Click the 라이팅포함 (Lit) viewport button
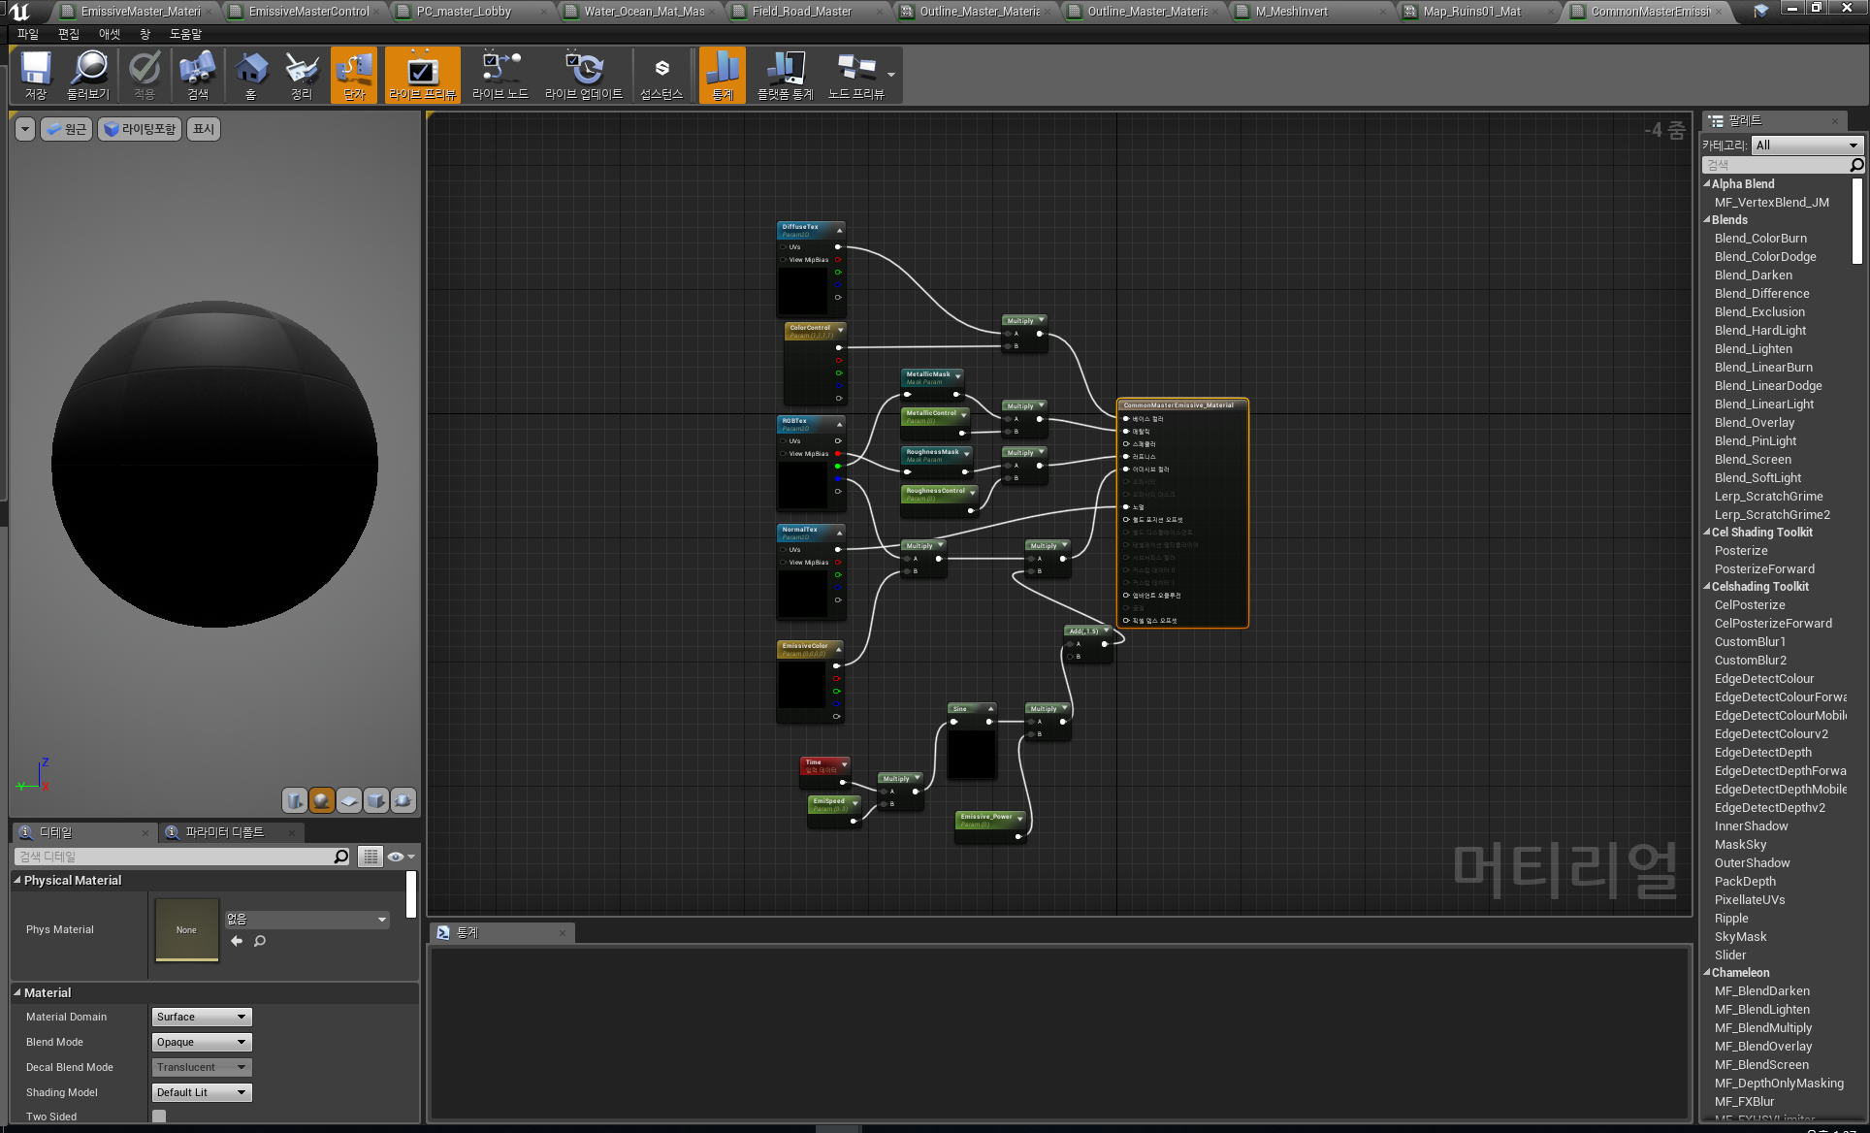 [x=141, y=129]
